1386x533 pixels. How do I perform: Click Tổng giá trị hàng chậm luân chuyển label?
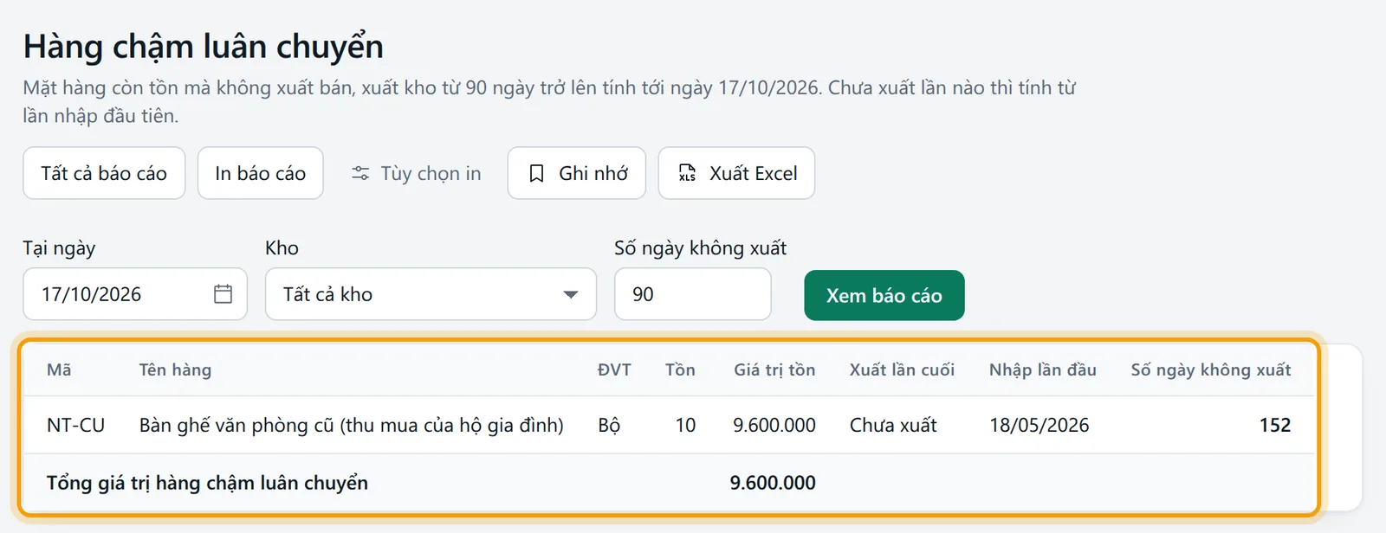click(x=207, y=483)
